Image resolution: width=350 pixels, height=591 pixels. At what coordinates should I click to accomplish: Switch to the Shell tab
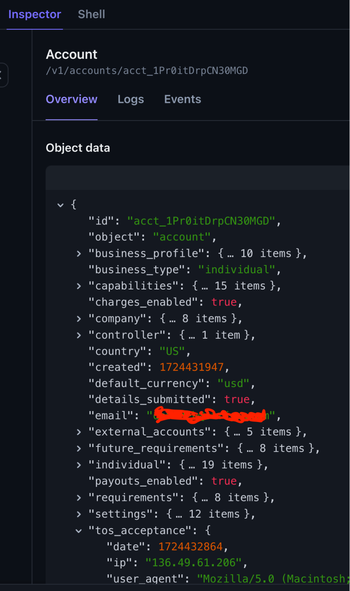[x=91, y=14]
